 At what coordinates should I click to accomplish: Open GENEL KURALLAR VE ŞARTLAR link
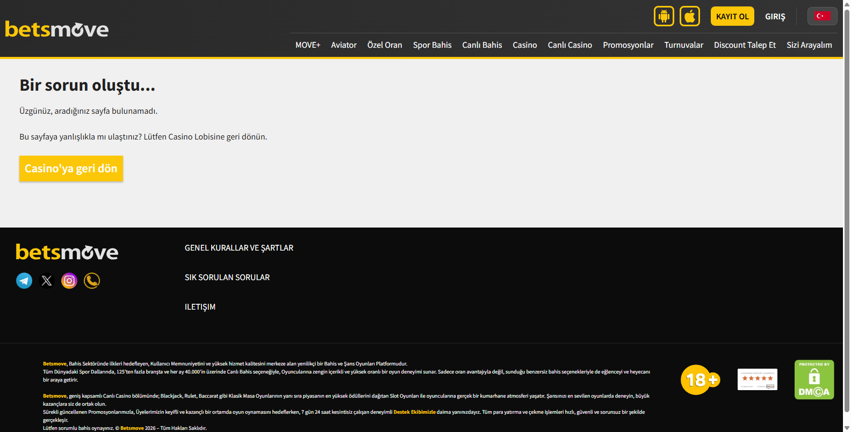(239, 248)
